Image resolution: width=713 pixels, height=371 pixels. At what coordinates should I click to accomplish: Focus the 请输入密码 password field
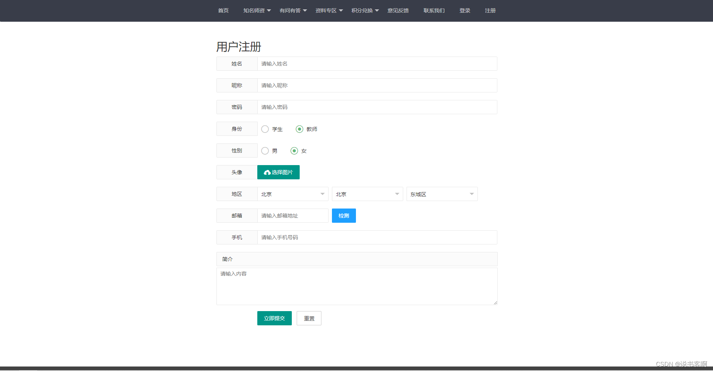pyautogui.click(x=377, y=107)
